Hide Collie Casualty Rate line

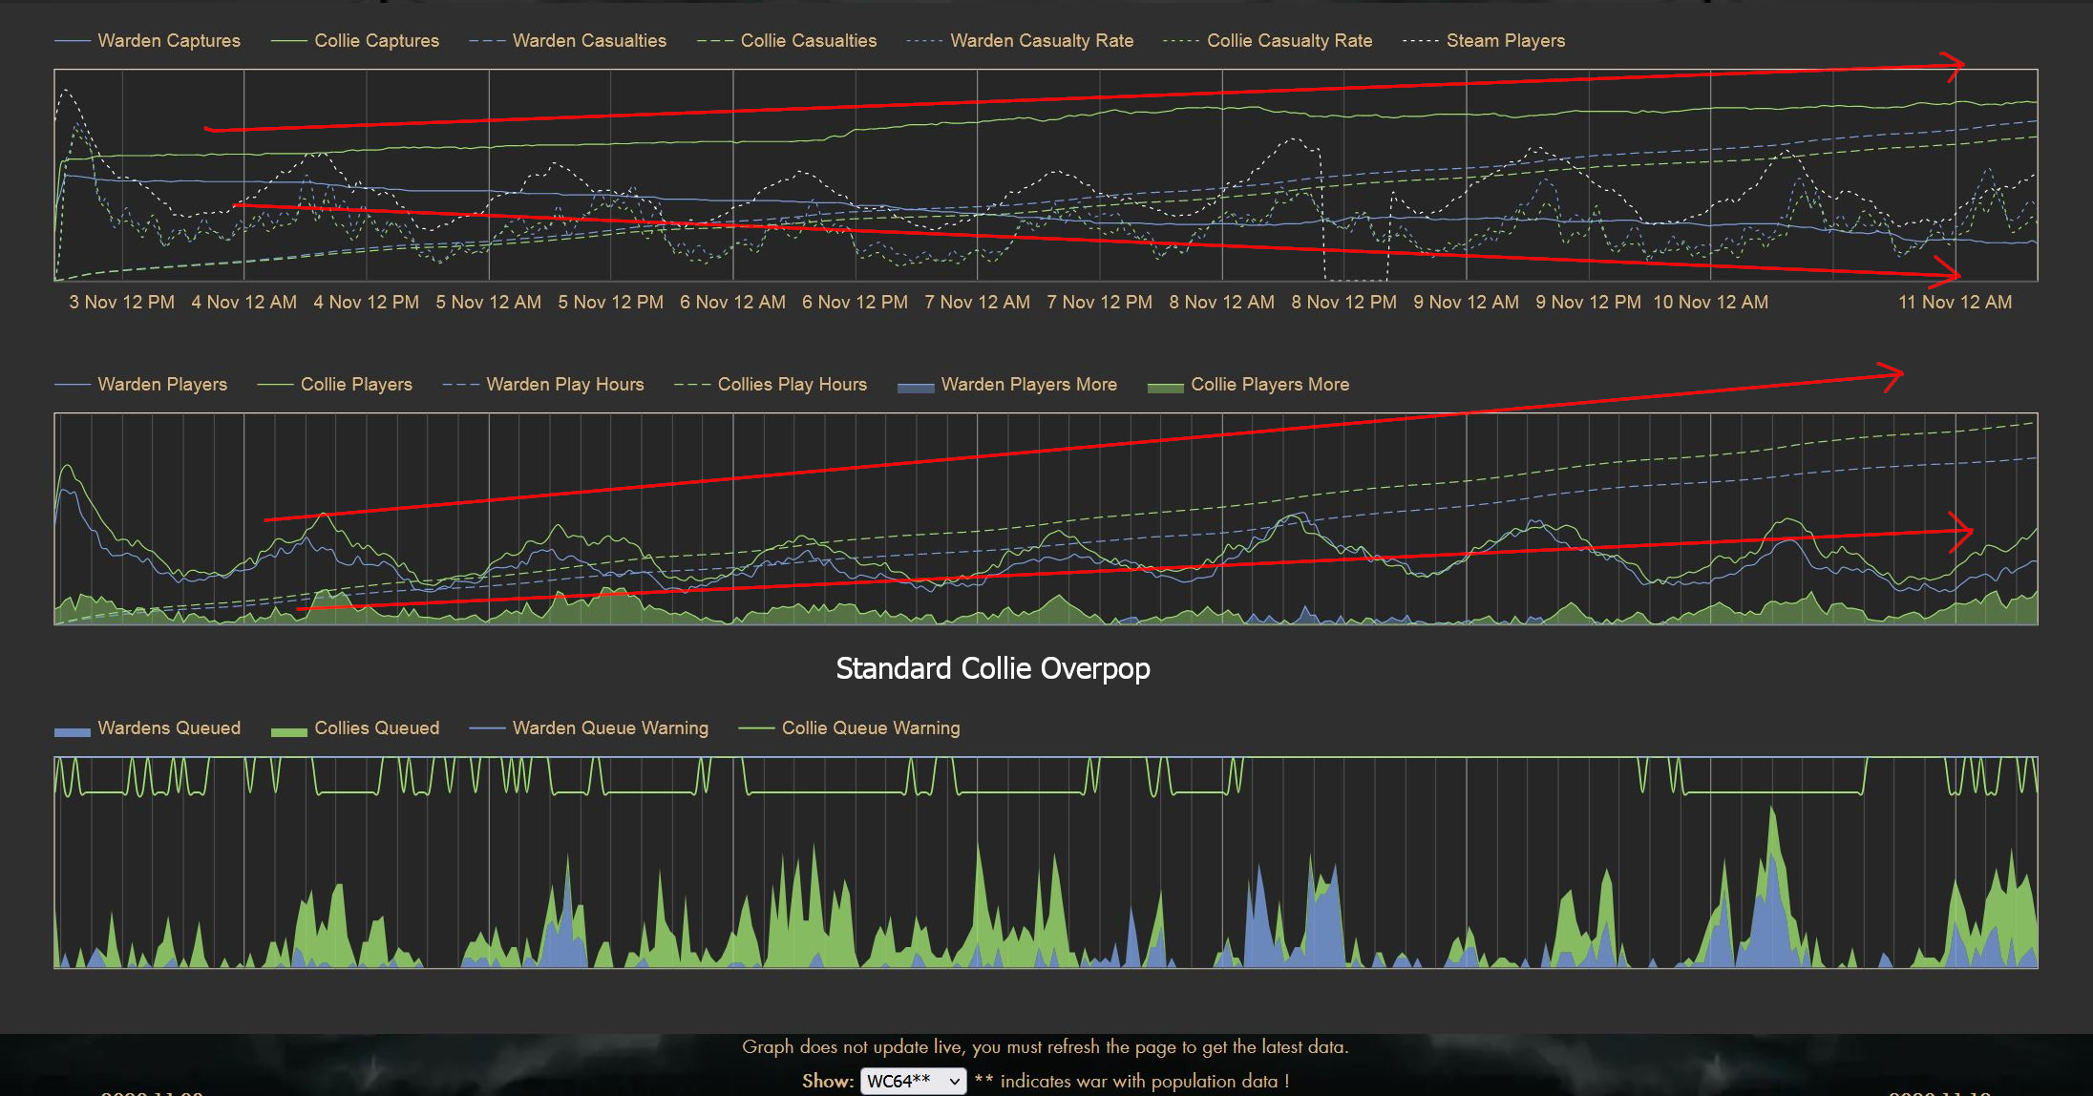coord(1288,41)
